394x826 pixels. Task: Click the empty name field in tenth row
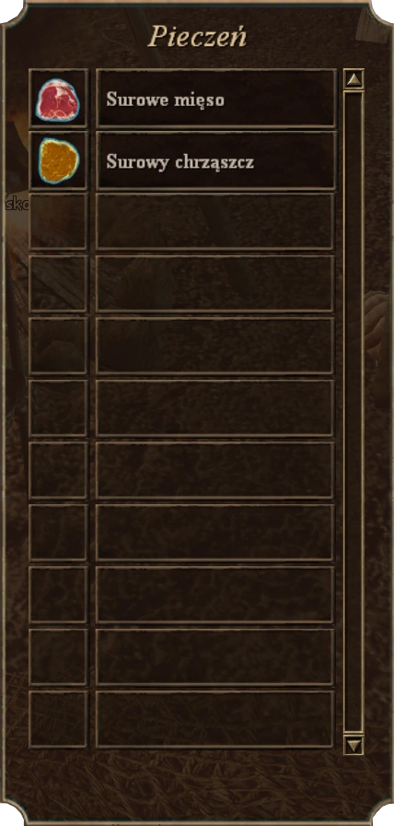[x=215, y=657]
